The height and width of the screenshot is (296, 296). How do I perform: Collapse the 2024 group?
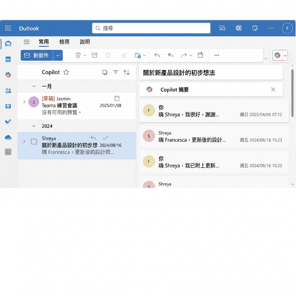click(x=34, y=126)
